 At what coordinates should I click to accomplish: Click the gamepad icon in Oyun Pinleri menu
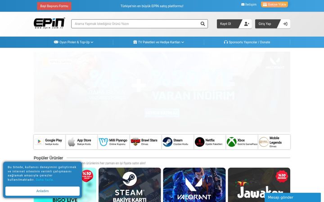[56, 42]
